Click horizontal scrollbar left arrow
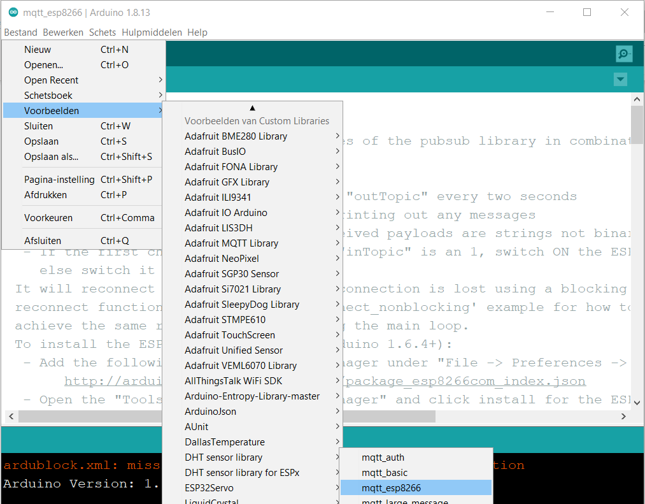The height and width of the screenshot is (504, 645). point(11,416)
